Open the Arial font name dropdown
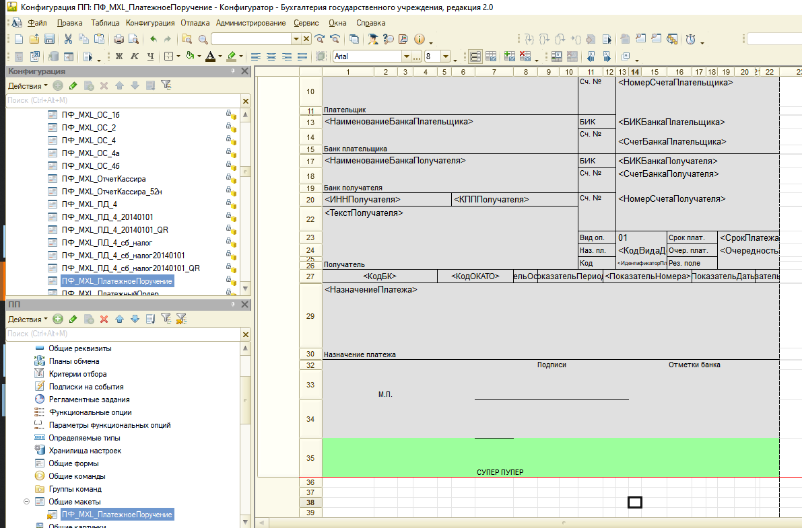 coord(406,56)
